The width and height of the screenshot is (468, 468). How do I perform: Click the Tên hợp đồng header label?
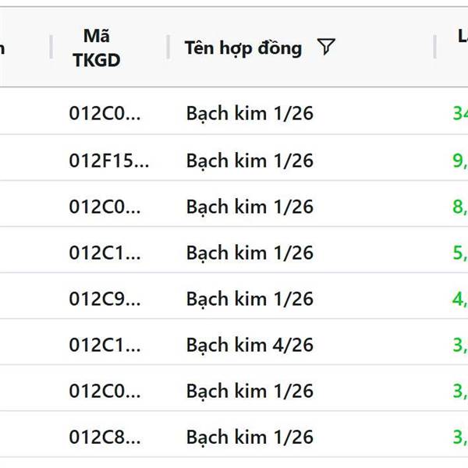(243, 48)
